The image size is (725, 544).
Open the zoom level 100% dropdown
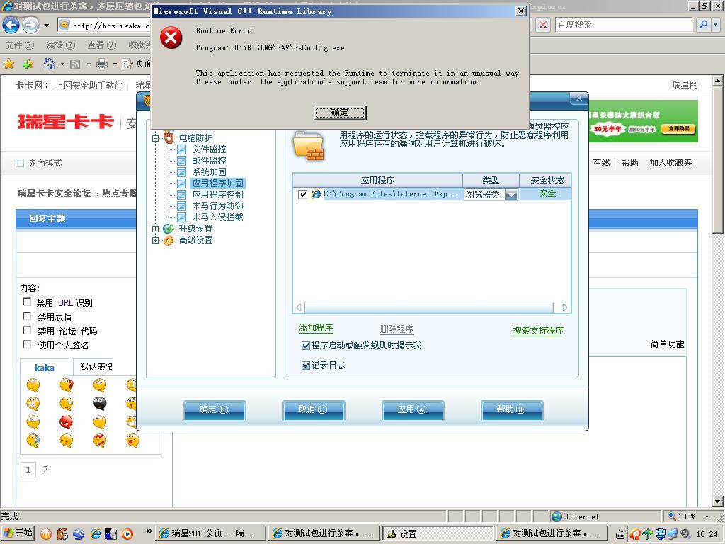point(707,516)
